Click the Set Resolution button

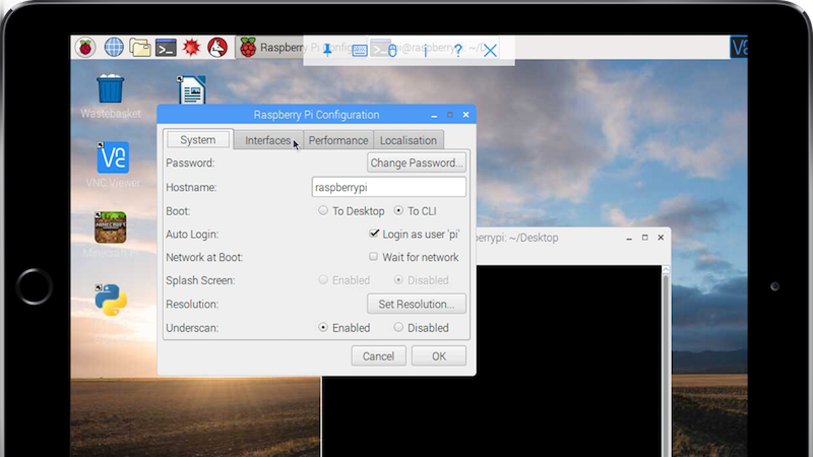[417, 303]
